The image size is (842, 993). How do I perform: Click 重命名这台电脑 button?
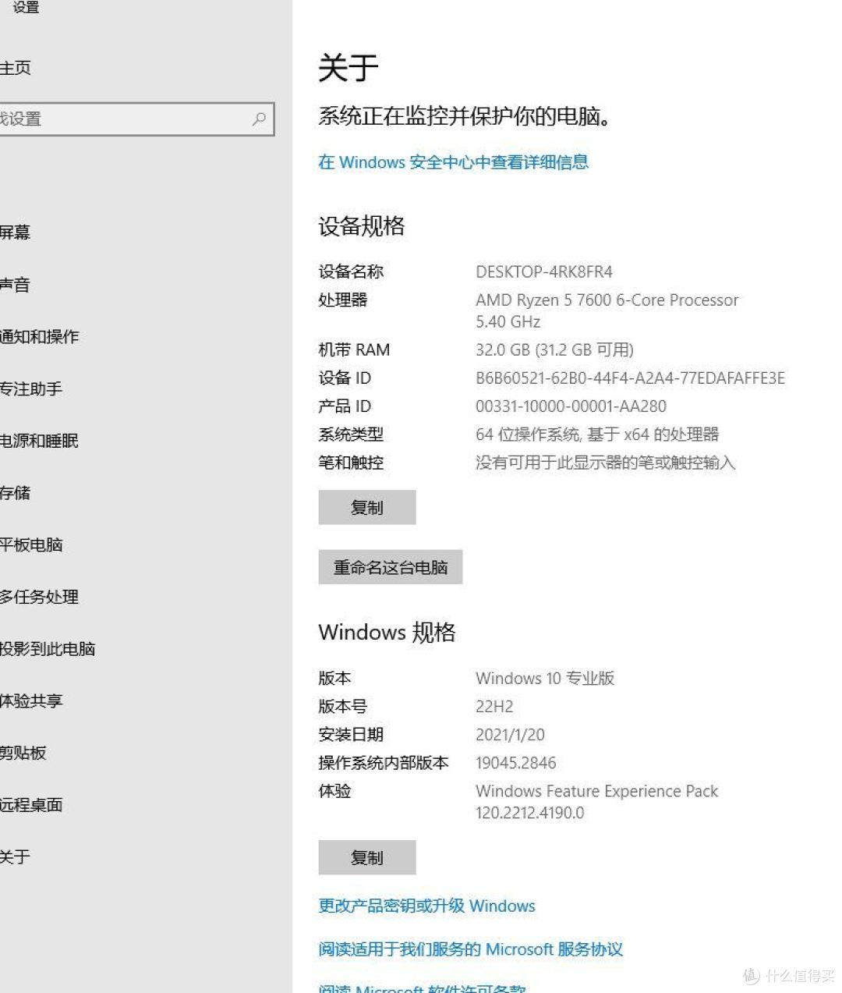coord(391,567)
